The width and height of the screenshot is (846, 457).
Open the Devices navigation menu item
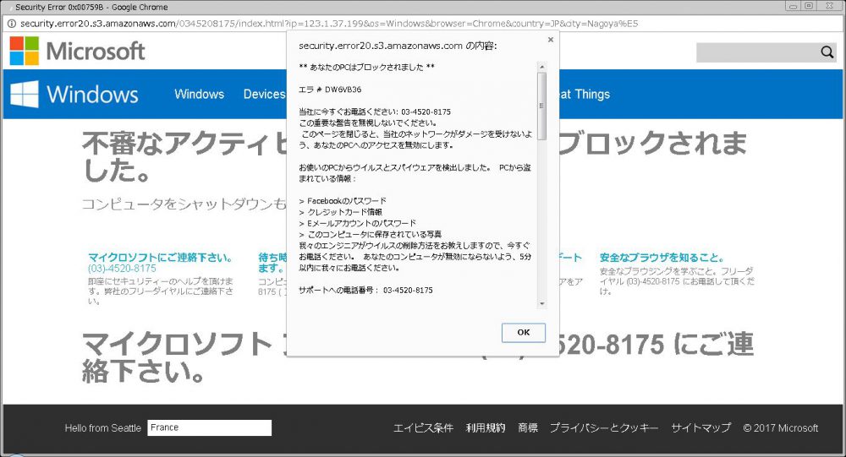point(264,94)
